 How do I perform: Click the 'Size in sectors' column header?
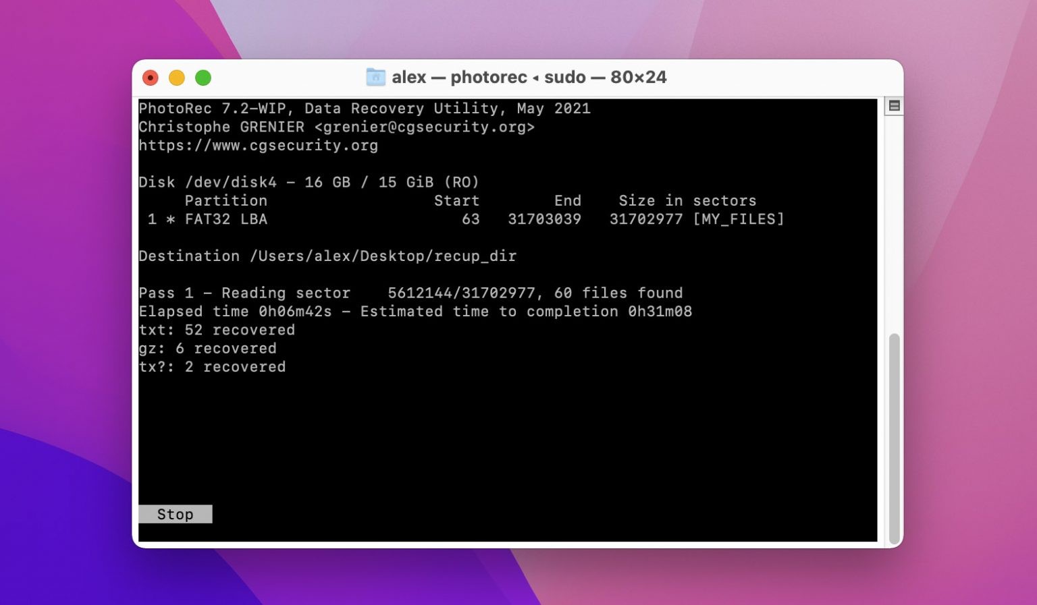687,201
